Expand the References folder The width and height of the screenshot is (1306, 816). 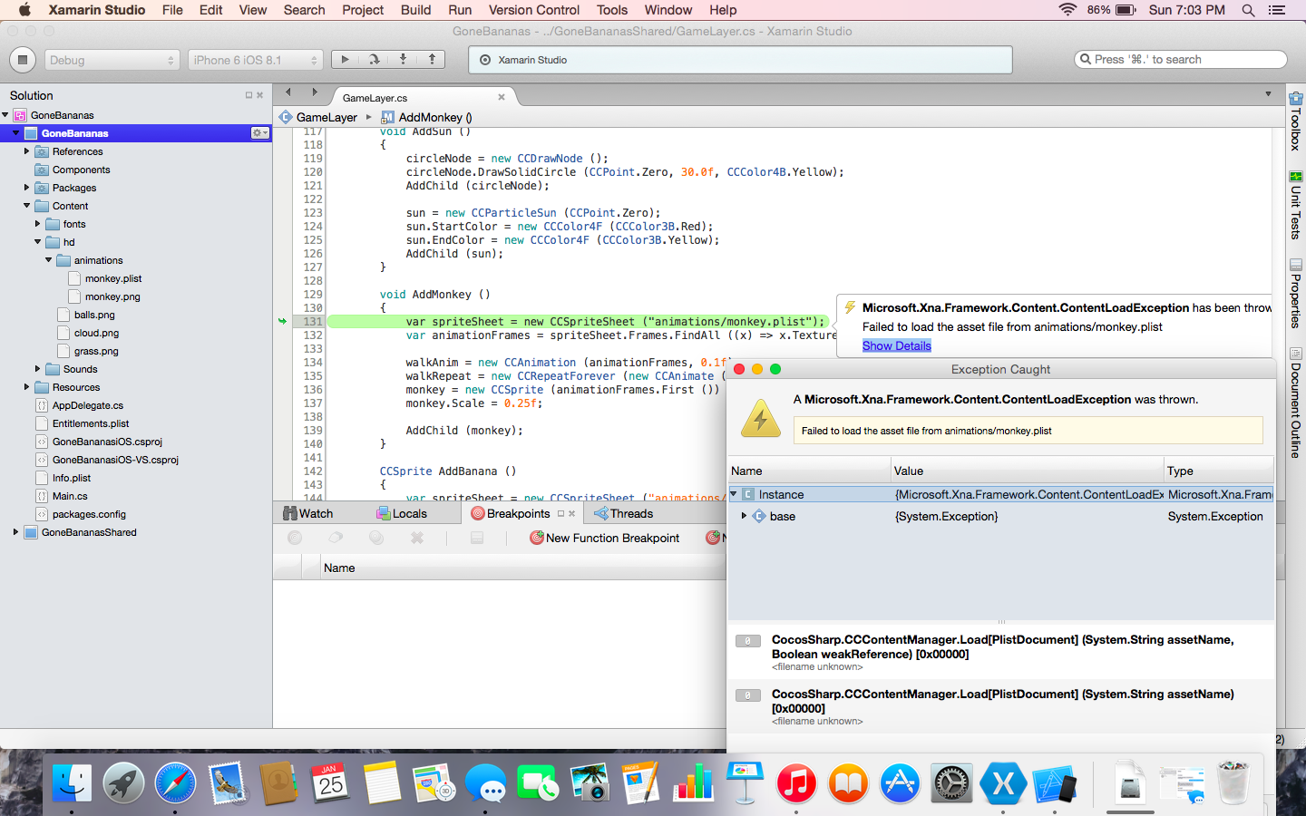27,151
